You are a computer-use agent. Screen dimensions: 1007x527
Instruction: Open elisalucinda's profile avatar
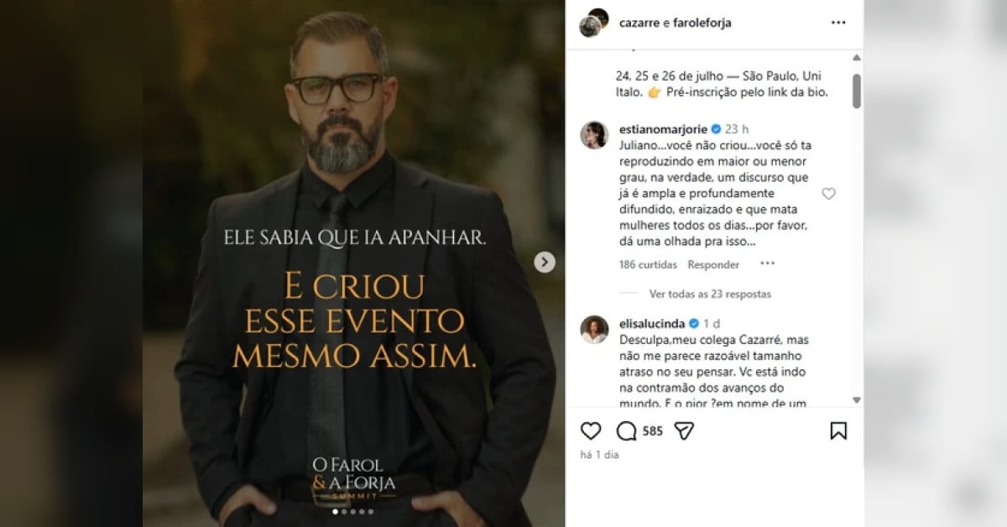pyautogui.click(x=594, y=329)
